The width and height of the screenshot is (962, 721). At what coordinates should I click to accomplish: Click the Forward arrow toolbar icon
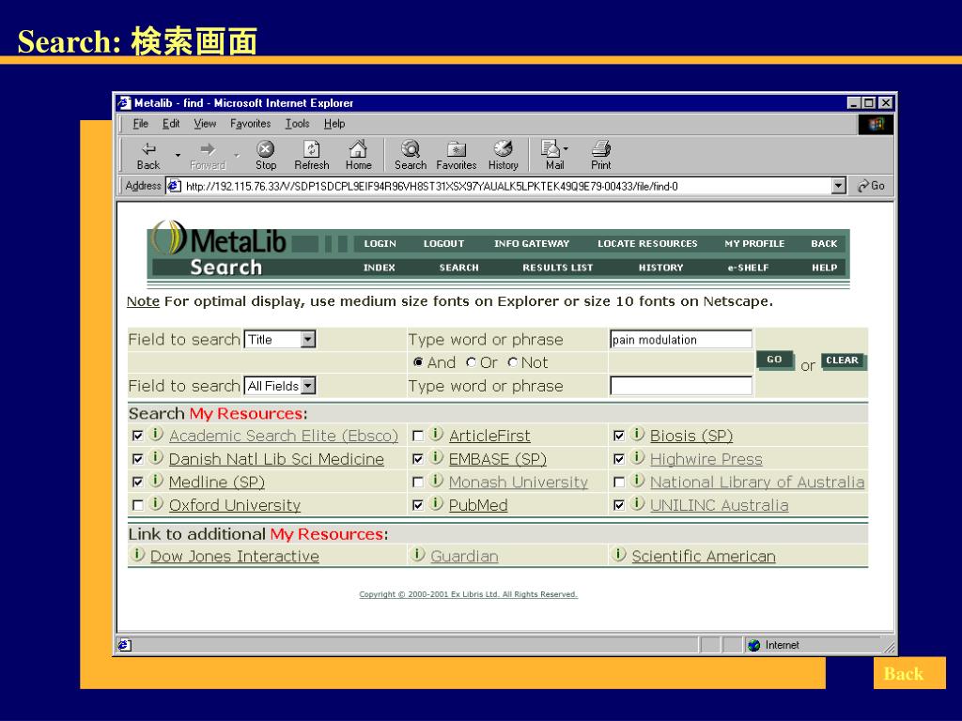click(208, 156)
